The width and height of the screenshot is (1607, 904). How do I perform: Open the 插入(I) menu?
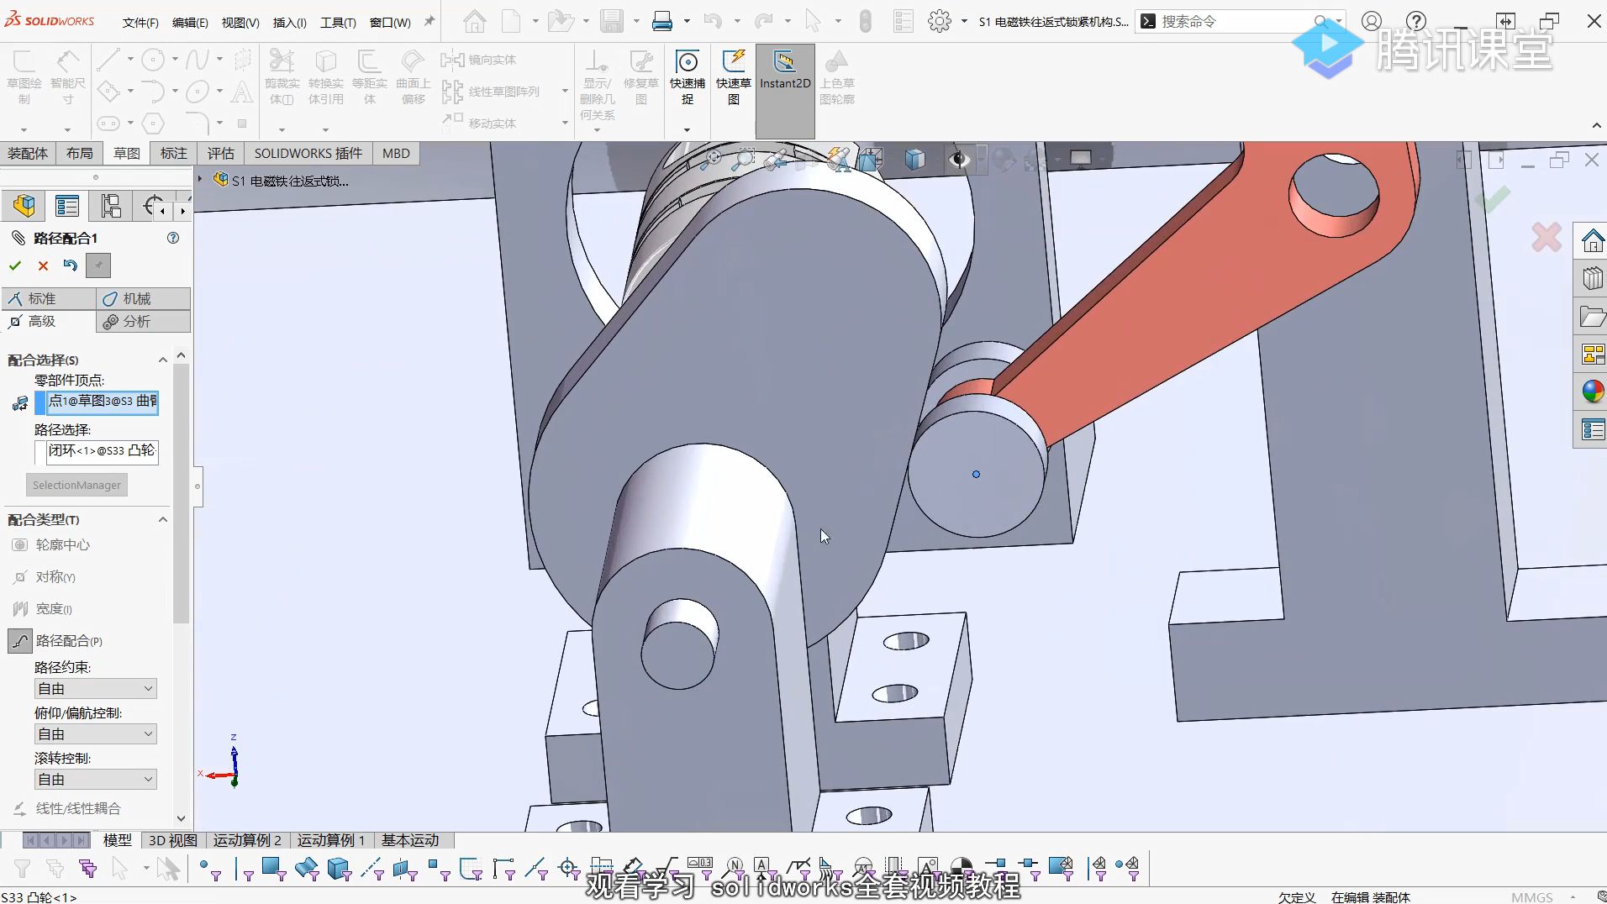click(290, 22)
